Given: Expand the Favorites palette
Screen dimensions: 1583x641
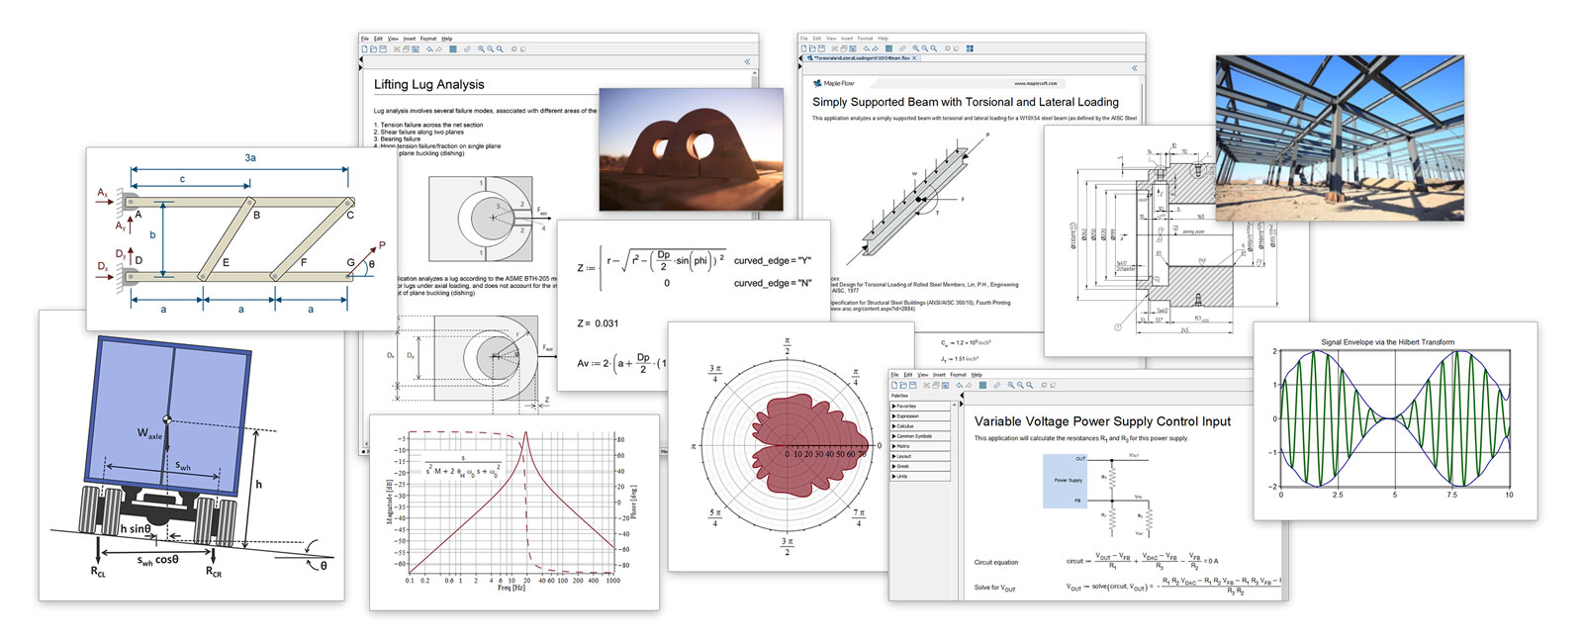Looking at the screenshot, I should tap(904, 407).
